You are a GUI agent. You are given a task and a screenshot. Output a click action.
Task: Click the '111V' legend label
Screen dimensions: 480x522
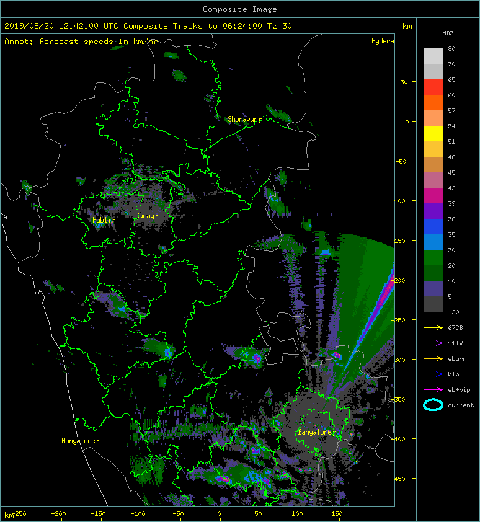pos(455,343)
